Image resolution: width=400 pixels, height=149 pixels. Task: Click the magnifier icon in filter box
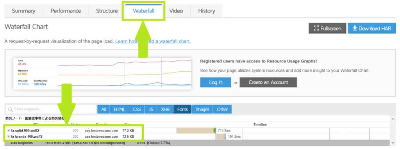(11, 110)
